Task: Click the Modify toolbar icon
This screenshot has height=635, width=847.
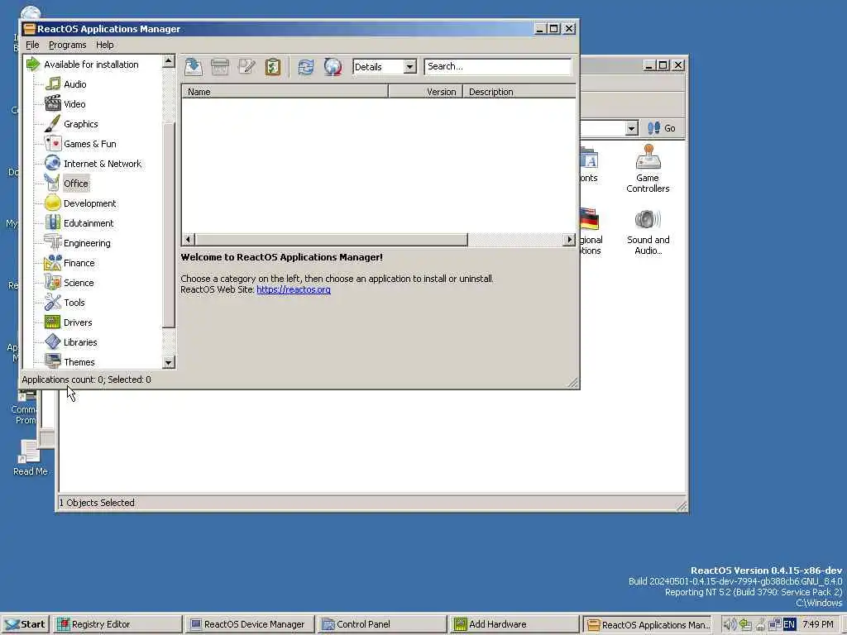Action: click(x=246, y=67)
